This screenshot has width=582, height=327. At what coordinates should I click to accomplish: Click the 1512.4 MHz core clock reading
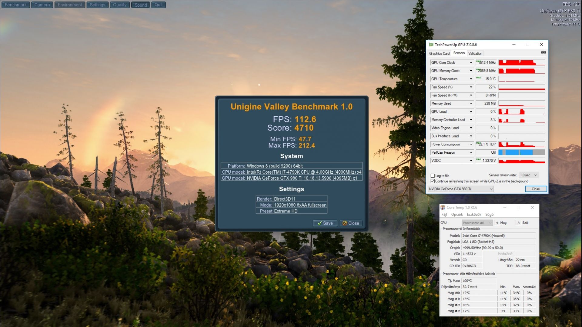(486, 63)
